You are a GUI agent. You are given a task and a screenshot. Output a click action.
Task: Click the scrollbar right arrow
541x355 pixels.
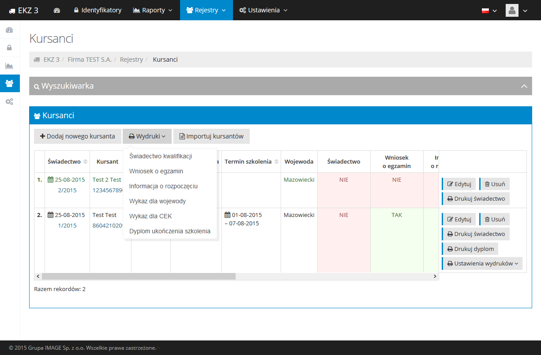[435, 276]
